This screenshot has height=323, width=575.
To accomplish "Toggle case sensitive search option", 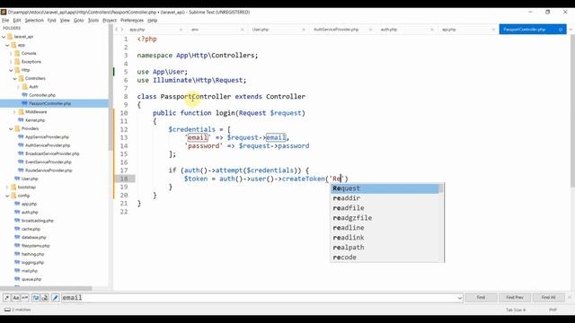I will pyautogui.click(x=16, y=298).
